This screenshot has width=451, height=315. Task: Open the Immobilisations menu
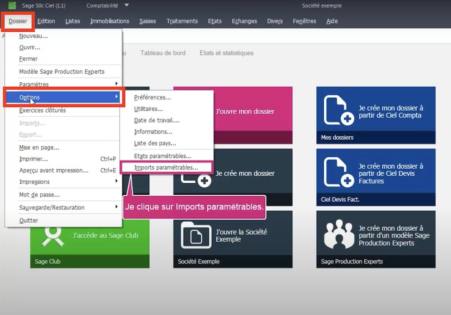coord(110,21)
